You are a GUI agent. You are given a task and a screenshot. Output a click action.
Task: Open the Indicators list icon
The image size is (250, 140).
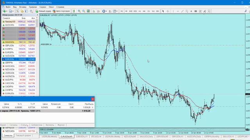110,11
